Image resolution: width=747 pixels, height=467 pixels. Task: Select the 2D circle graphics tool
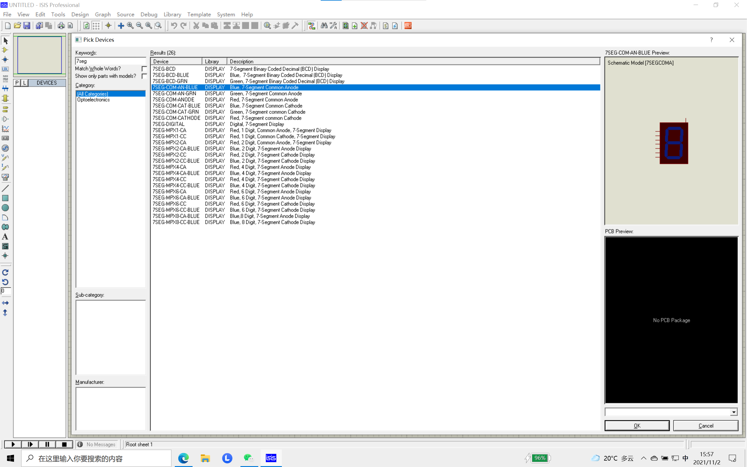(x=5, y=208)
